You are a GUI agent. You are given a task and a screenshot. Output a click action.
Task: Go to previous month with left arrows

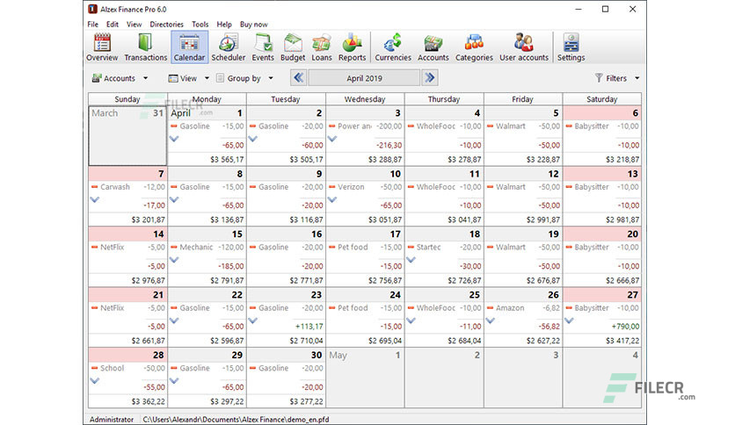[x=298, y=77]
